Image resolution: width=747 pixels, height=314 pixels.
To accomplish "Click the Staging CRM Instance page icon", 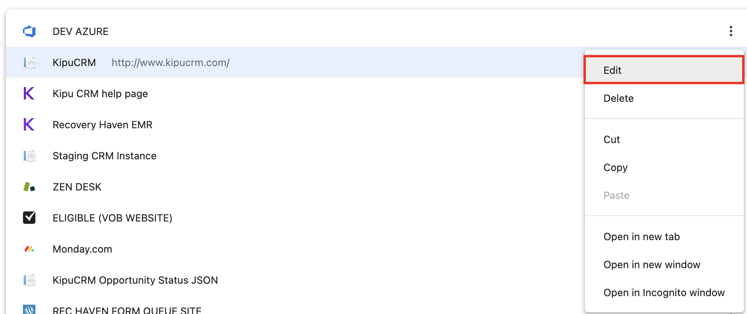I will [29, 156].
